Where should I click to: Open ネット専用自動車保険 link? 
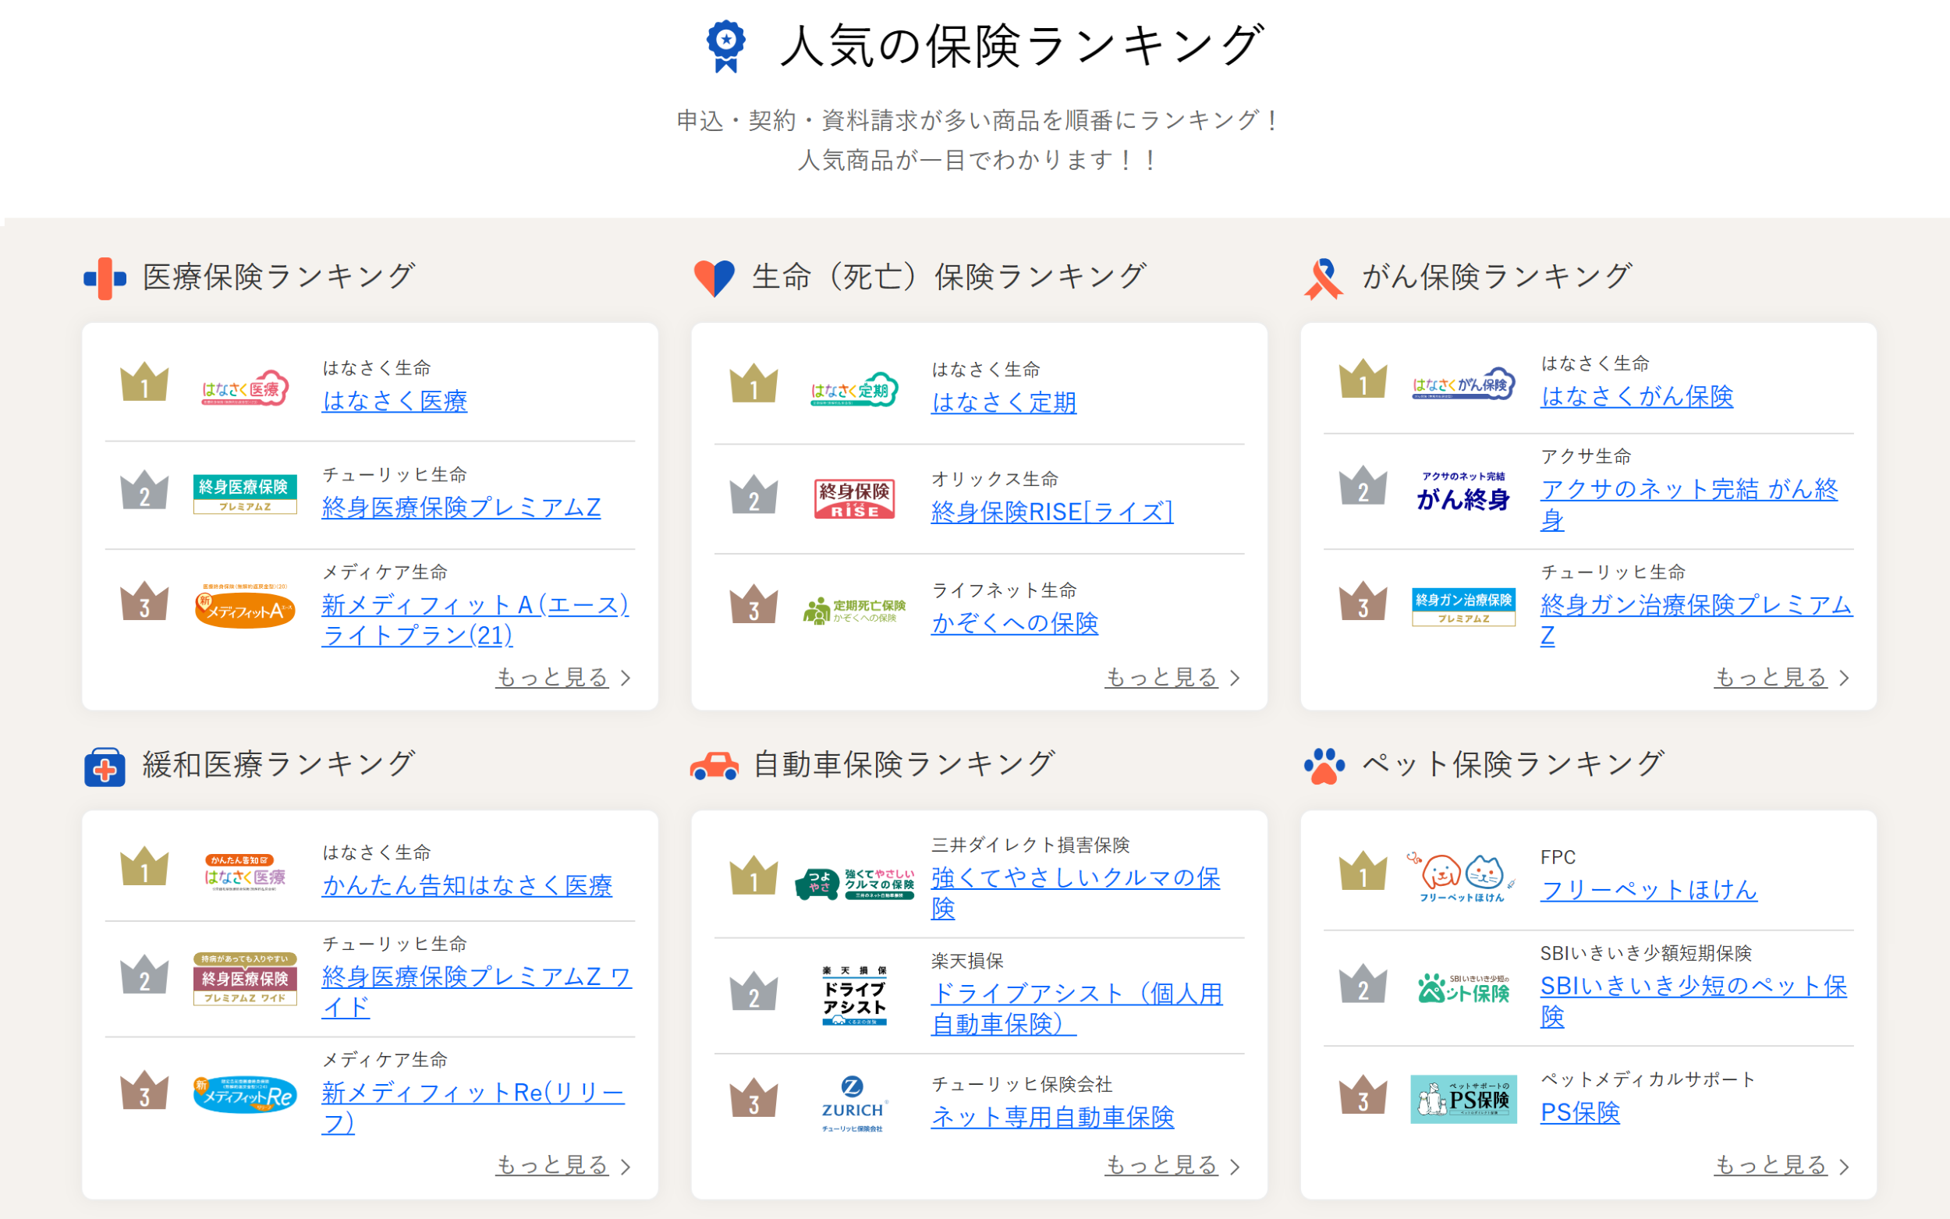1051,1117
